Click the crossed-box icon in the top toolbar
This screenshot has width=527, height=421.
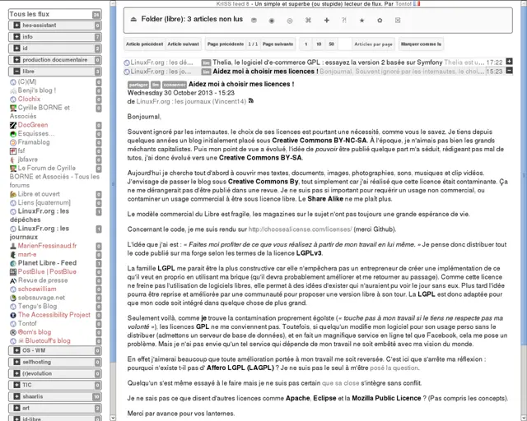[x=398, y=21]
